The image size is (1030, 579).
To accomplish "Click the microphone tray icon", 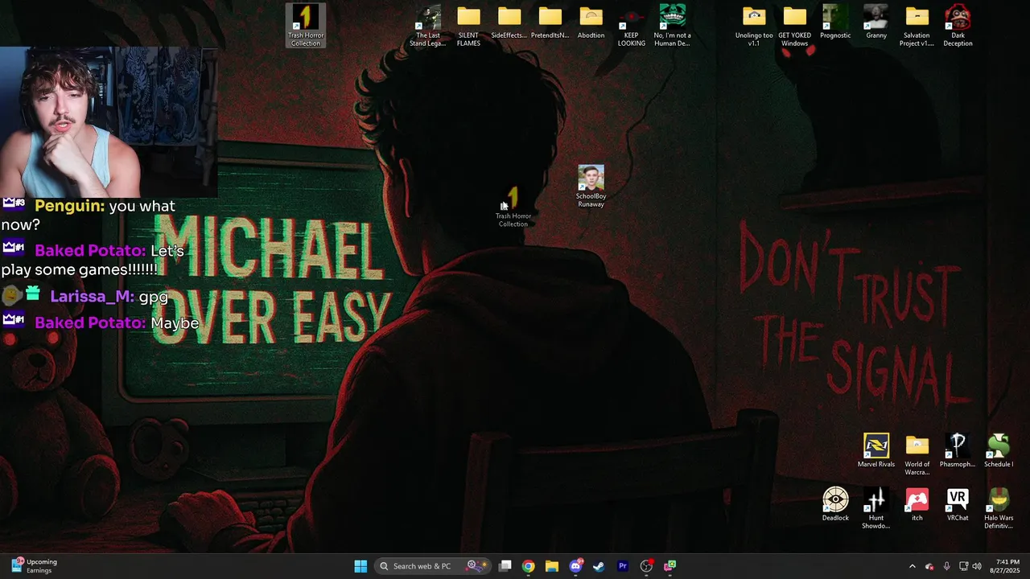I will coord(947,566).
